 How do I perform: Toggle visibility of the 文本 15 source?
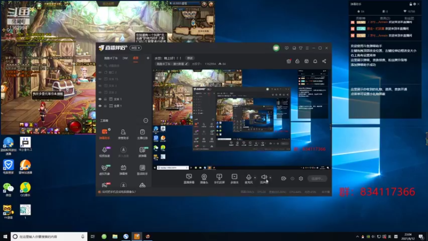pos(100,79)
